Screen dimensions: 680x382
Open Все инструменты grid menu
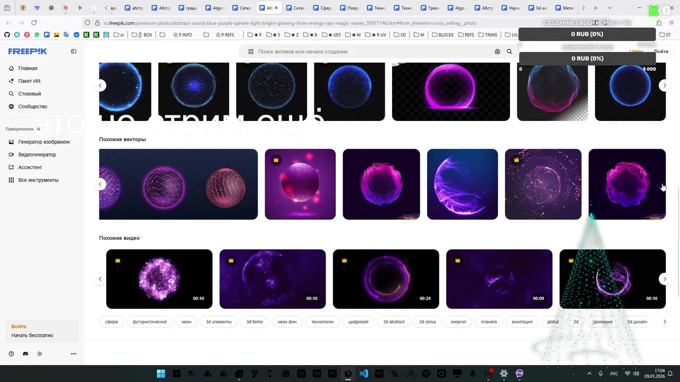[x=38, y=180]
